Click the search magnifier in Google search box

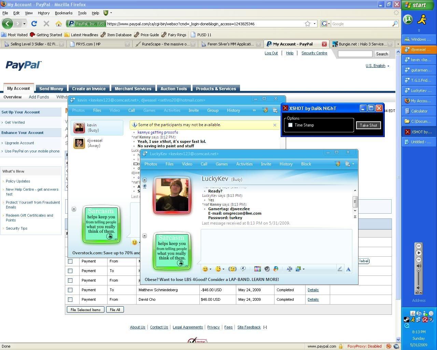coord(395,24)
